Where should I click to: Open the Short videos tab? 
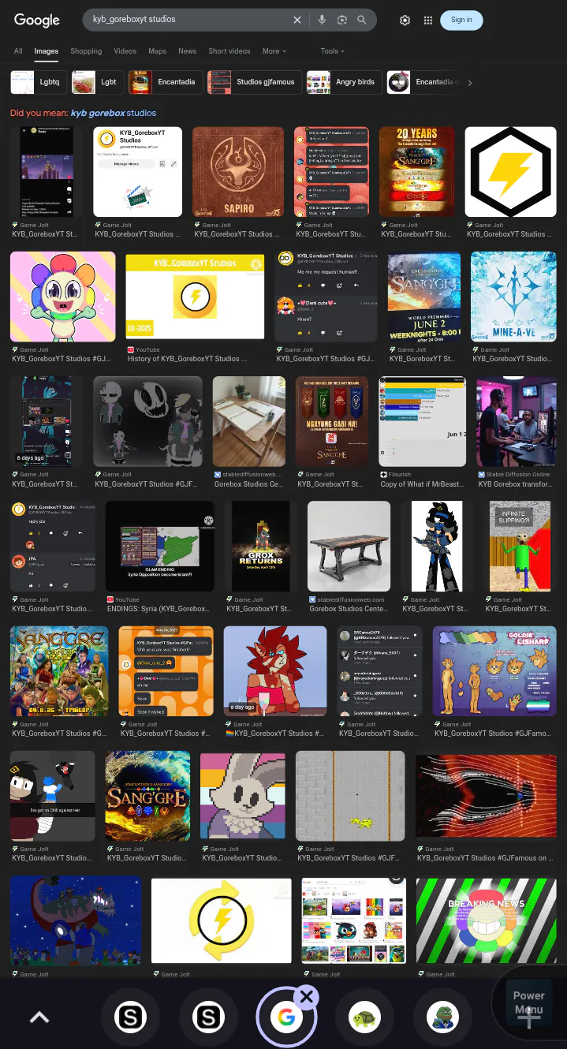point(229,51)
